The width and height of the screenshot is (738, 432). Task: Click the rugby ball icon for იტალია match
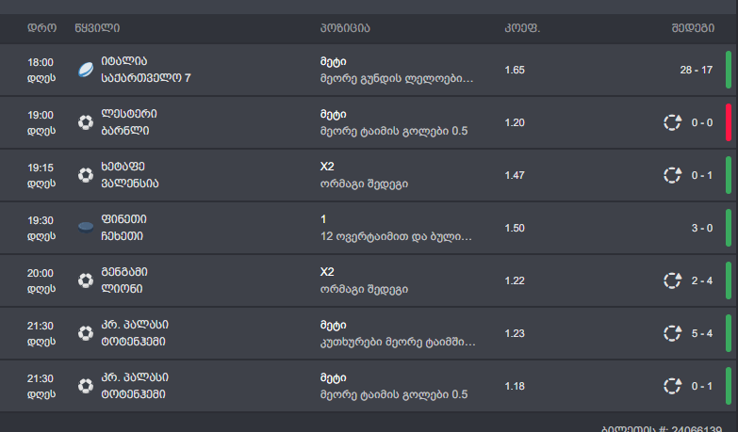coord(86,70)
